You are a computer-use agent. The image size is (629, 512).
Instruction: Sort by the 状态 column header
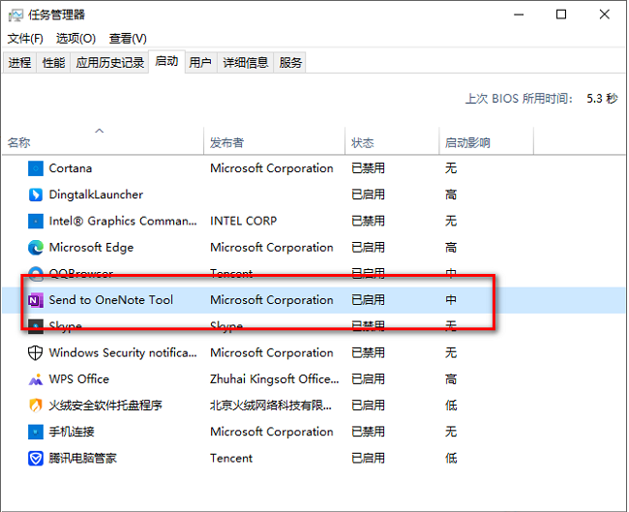click(392, 141)
